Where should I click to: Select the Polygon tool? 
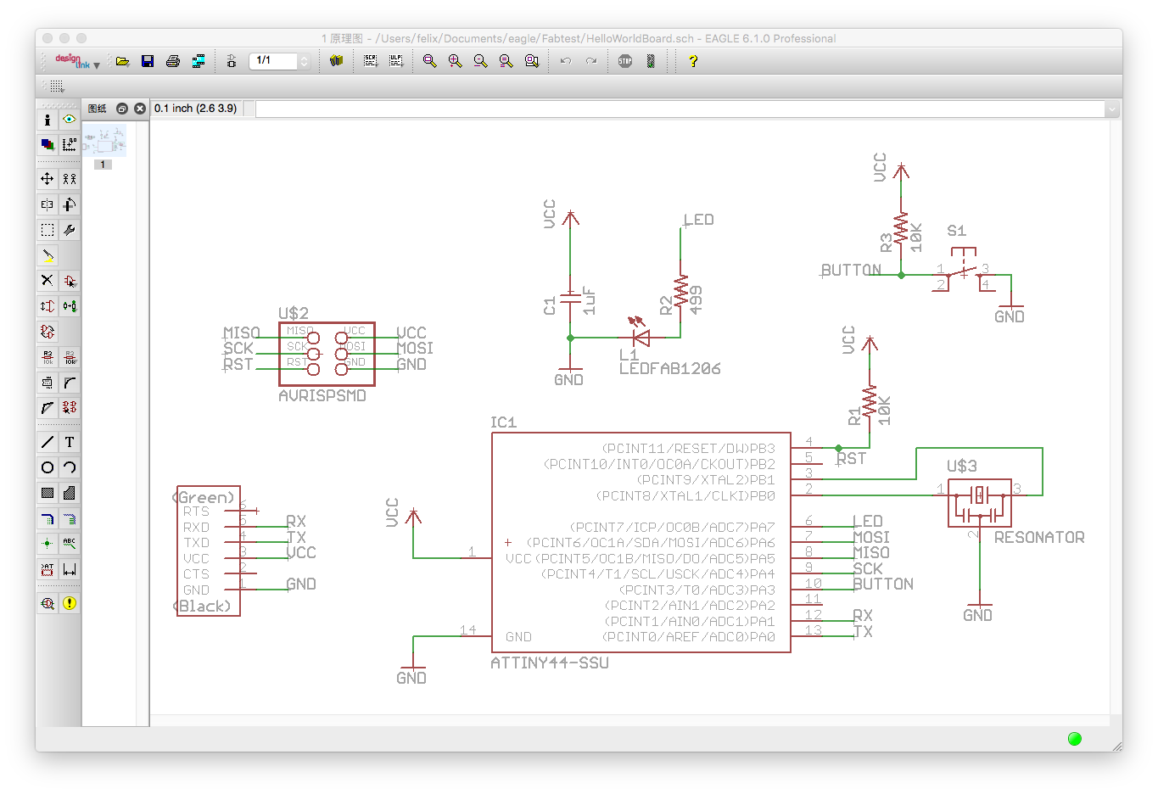coord(70,493)
